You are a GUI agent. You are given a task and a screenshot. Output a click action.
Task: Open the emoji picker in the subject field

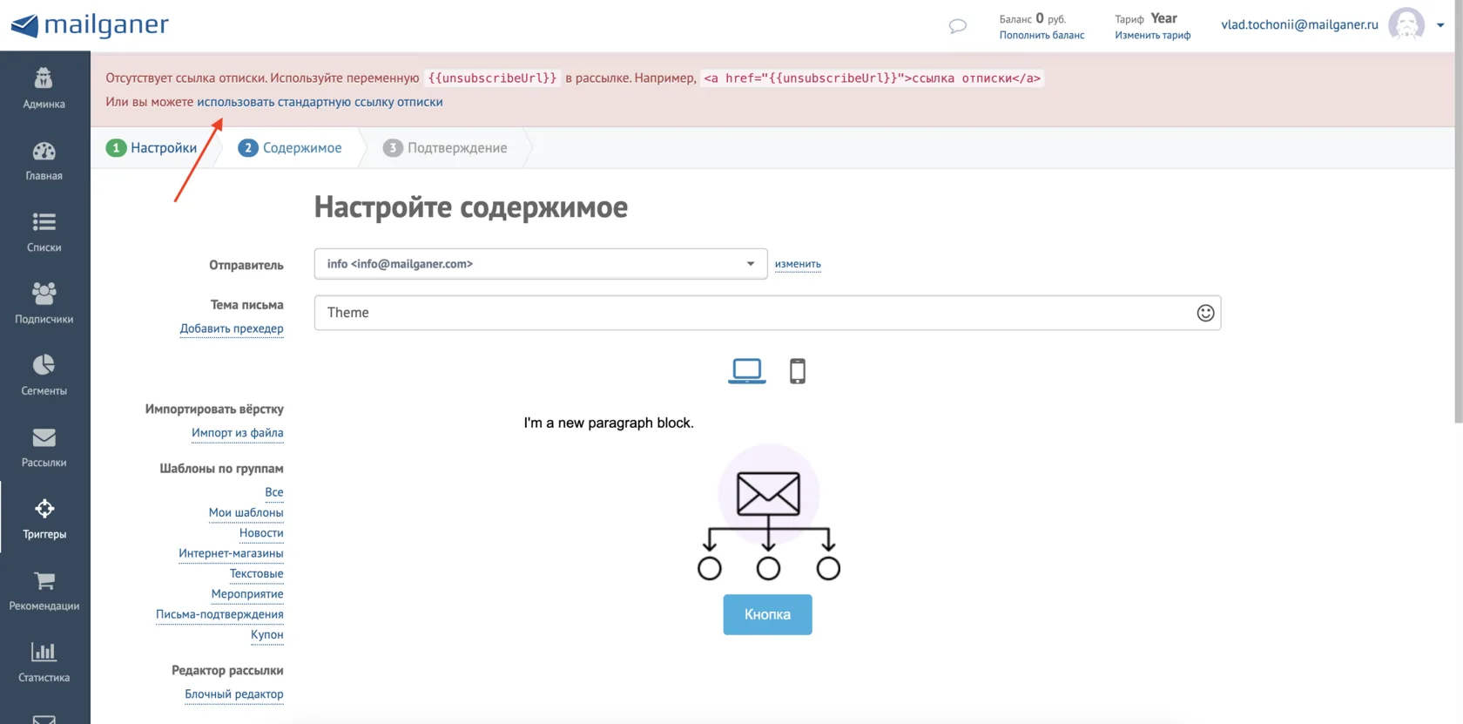[1205, 313]
